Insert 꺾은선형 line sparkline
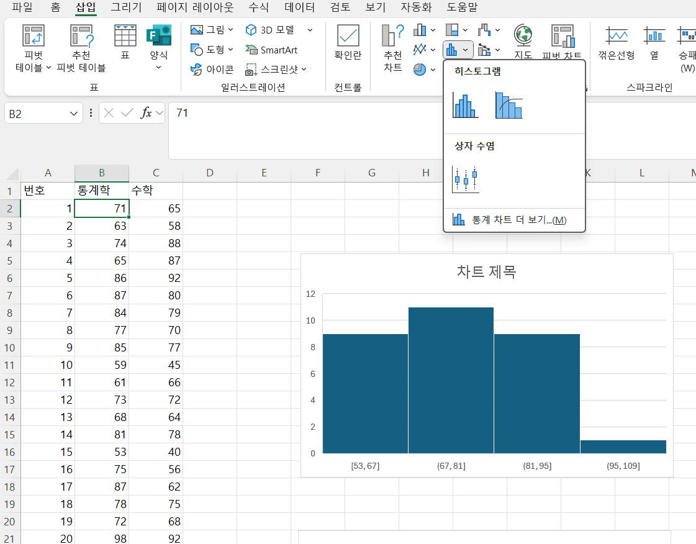Image resolution: width=696 pixels, height=544 pixels. point(616,42)
